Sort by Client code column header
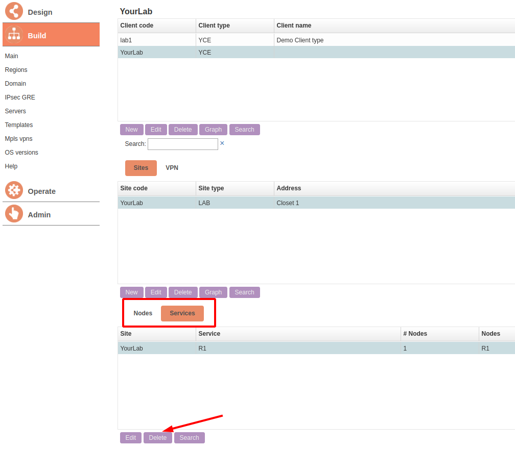 [137, 26]
